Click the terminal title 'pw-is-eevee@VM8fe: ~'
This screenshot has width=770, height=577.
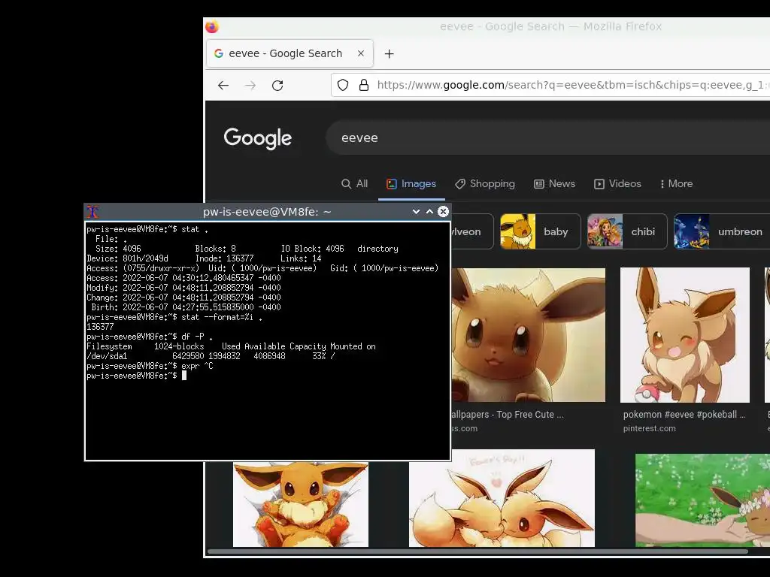(267, 212)
